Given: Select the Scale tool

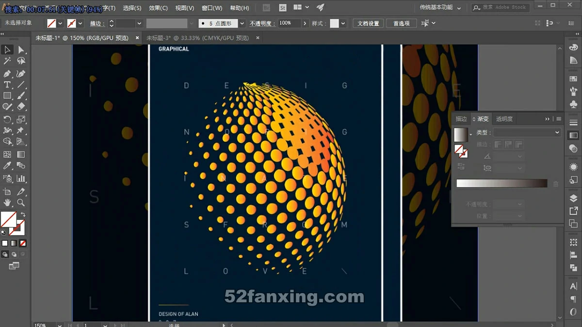Looking at the screenshot, I should point(21,120).
